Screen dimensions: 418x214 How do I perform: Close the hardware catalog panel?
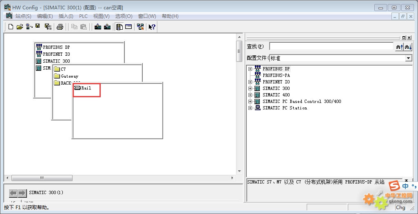pos(409,38)
